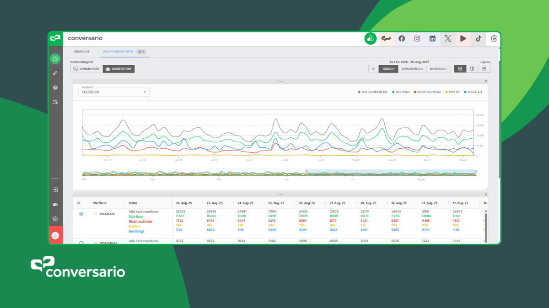549x308 pixels.
Task: Choose the side-by-side columns layout icon
Action: tap(472, 69)
